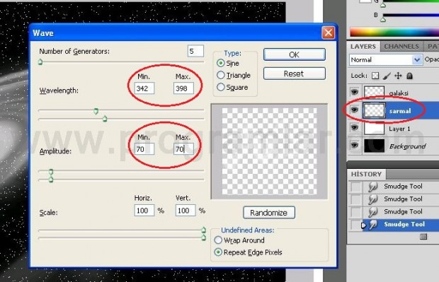Click the Wavelength maximum slider handle
This screenshot has height=282, width=439.
105,119
